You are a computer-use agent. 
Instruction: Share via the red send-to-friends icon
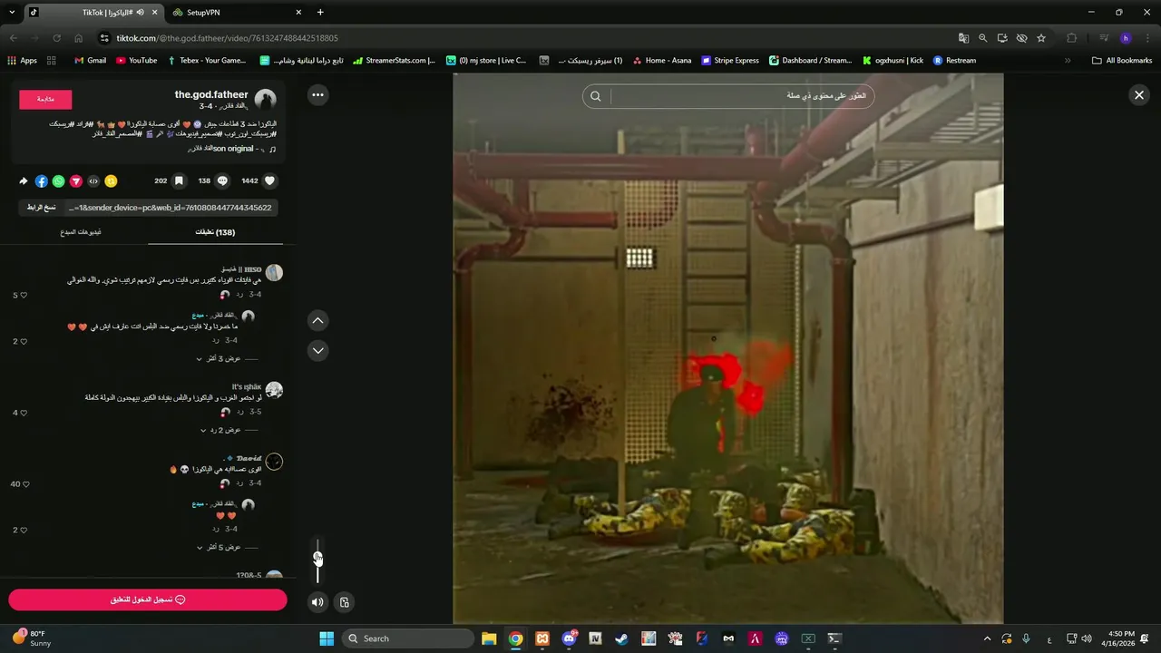(76, 181)
